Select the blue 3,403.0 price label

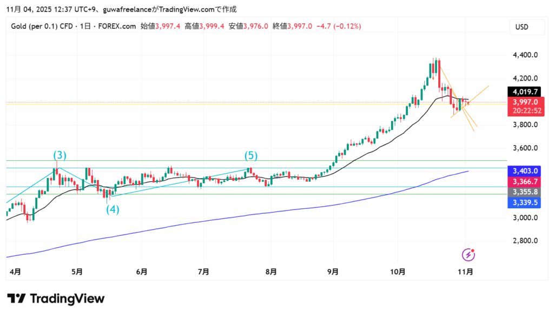(x=524, y=171)
